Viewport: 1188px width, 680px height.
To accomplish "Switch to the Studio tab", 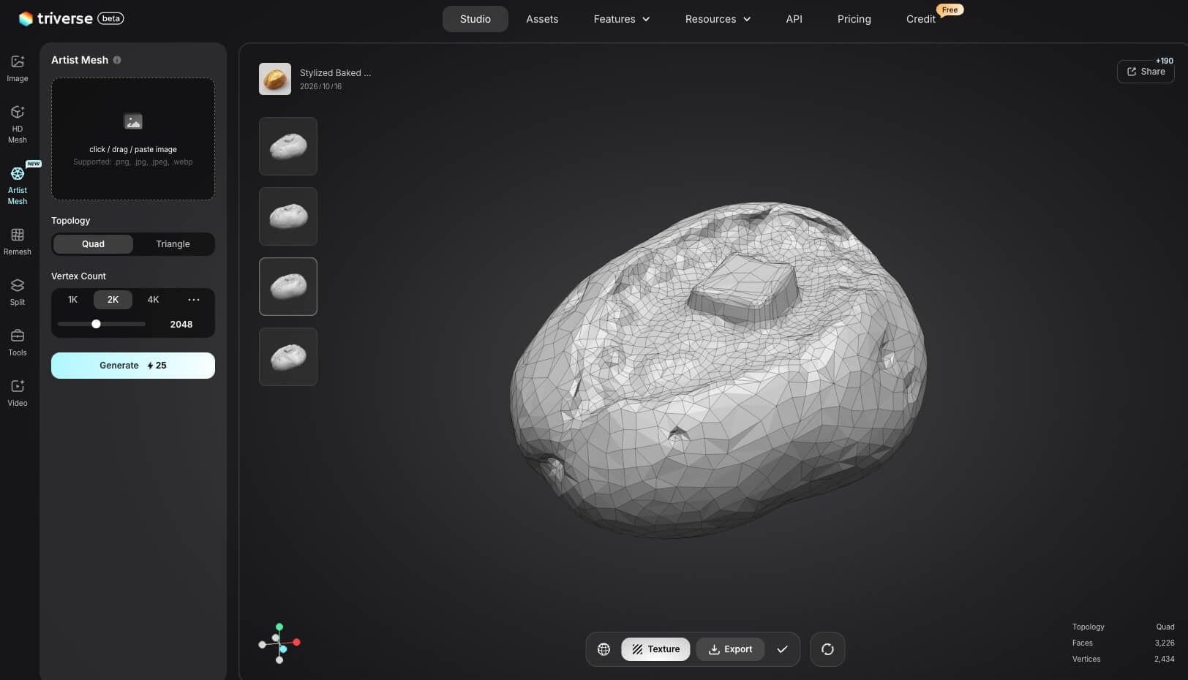I will pos(475,19).
